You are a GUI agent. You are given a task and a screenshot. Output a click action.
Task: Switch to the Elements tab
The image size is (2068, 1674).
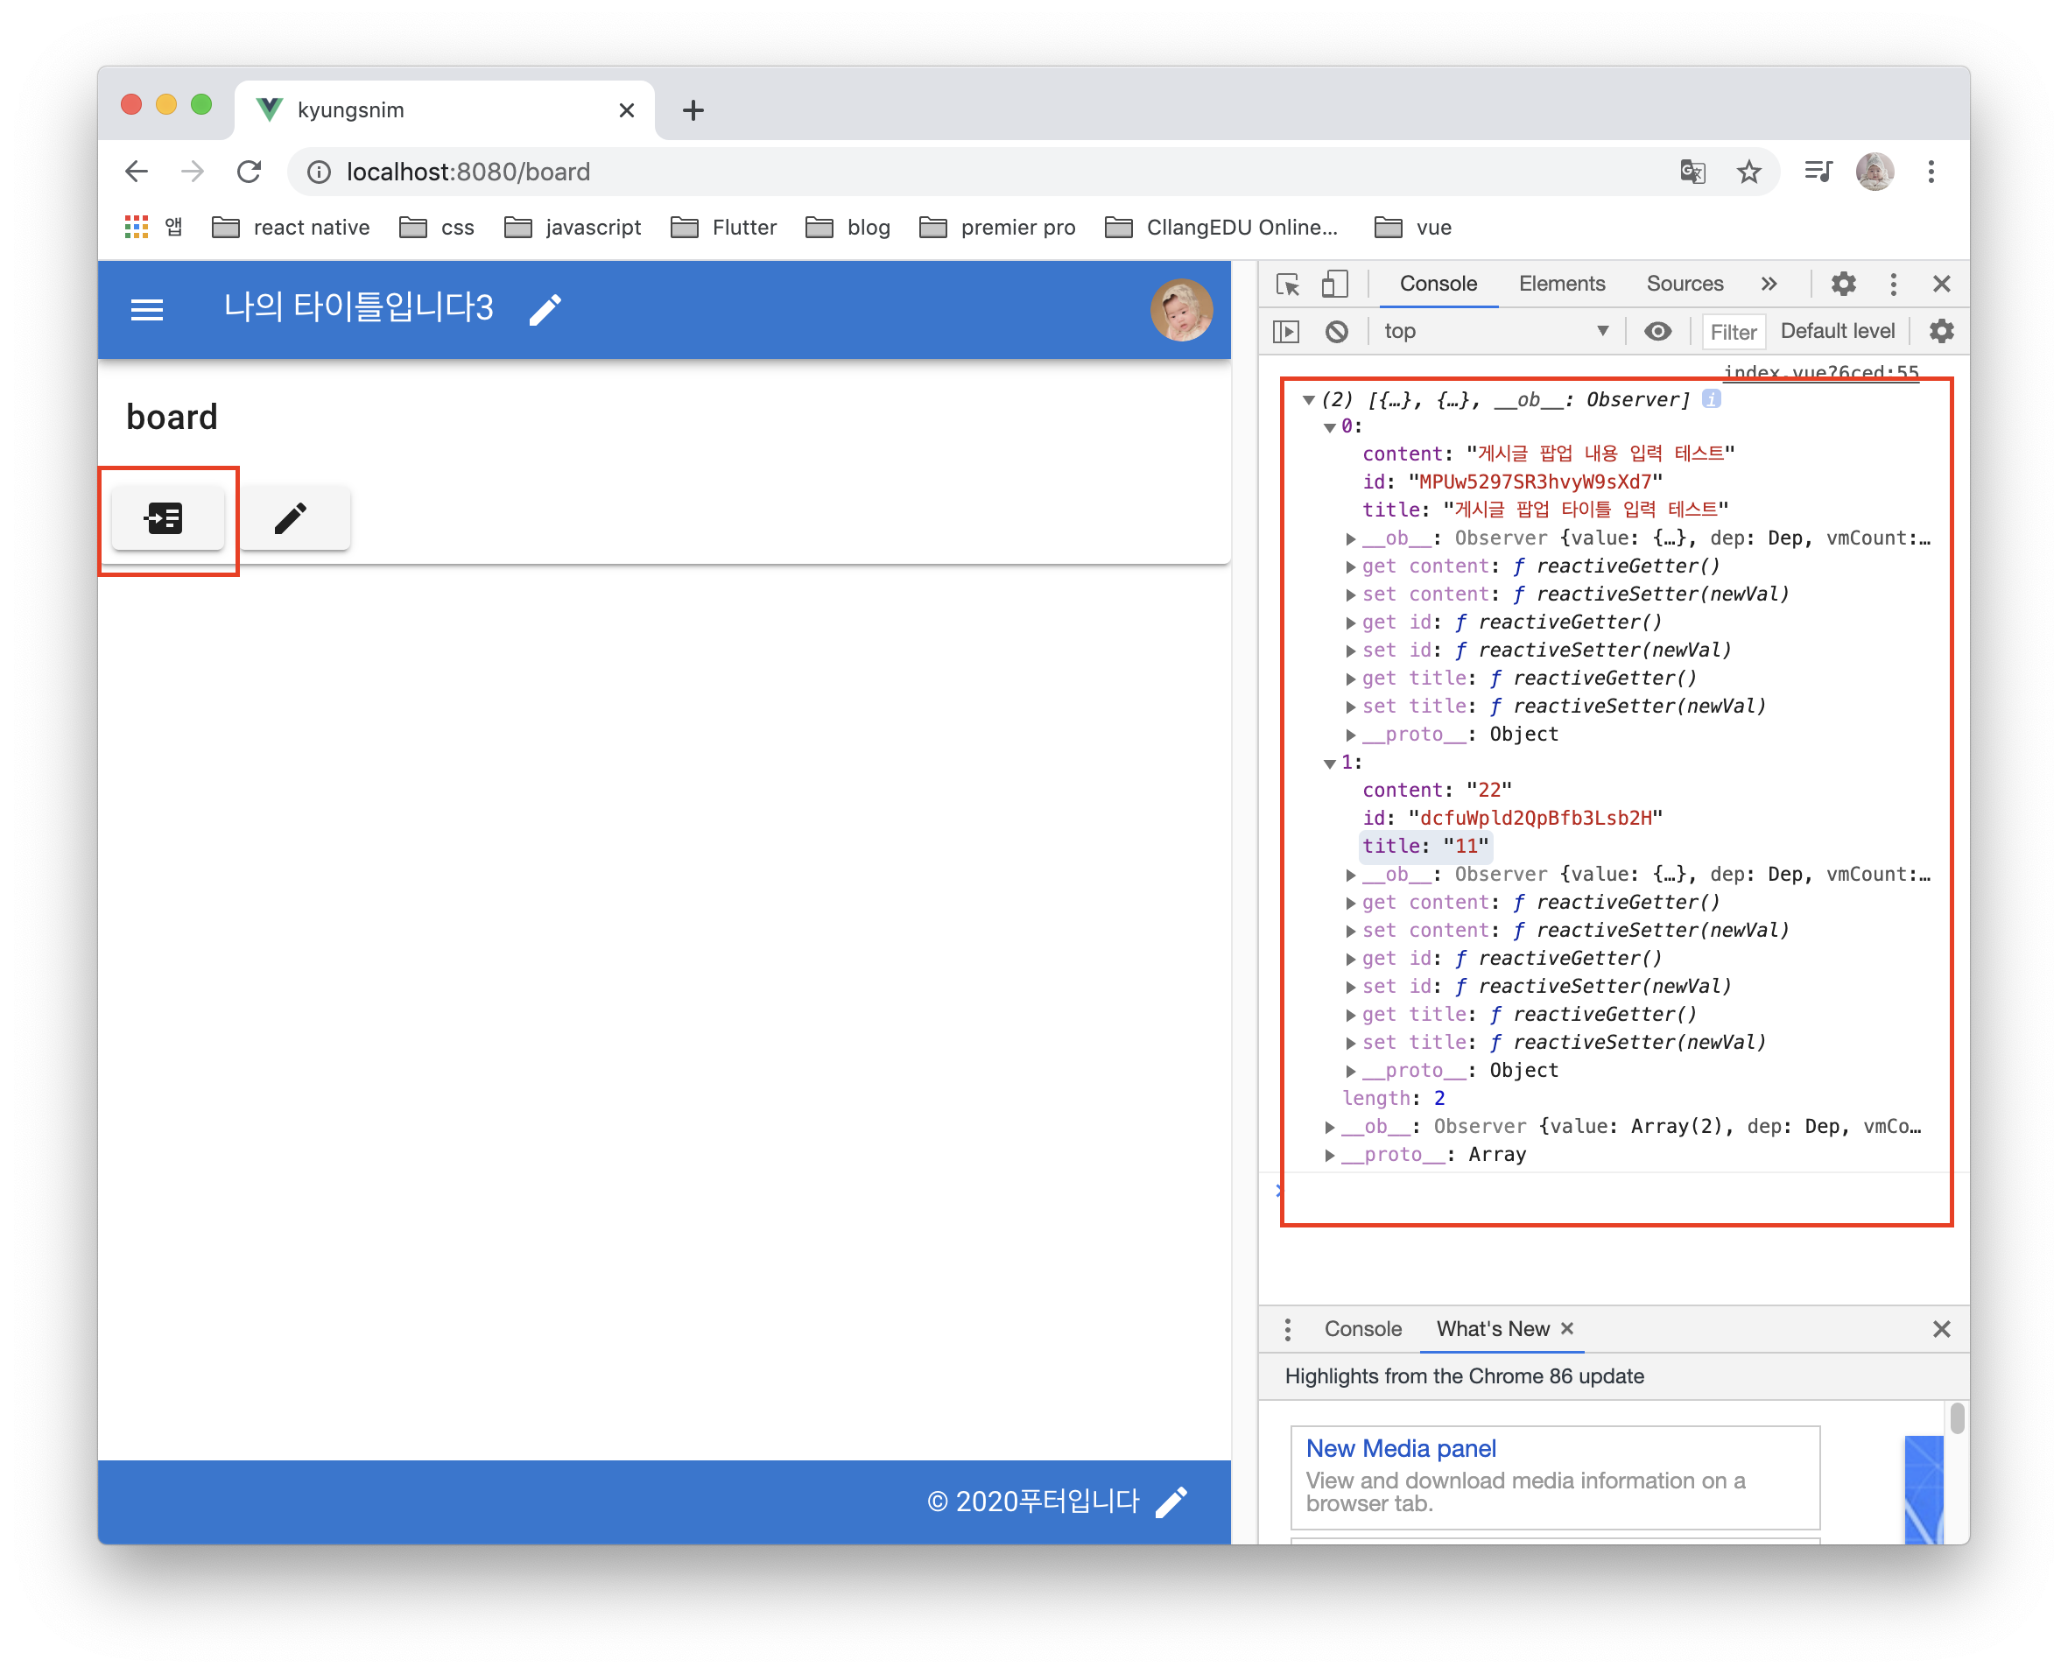pyautogui.click(x=1561, y=285)
